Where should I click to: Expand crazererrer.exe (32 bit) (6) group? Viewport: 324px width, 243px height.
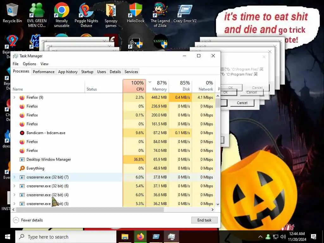pyautogui.click(x=14, y=186)
